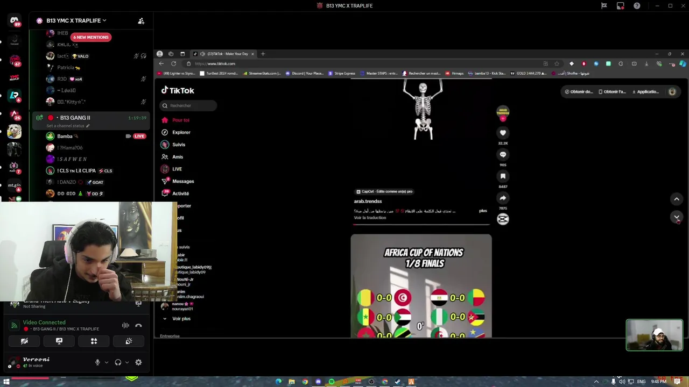Expand caption with 'plus'
This screenshot has width=689, height=387.
[483, 211]
